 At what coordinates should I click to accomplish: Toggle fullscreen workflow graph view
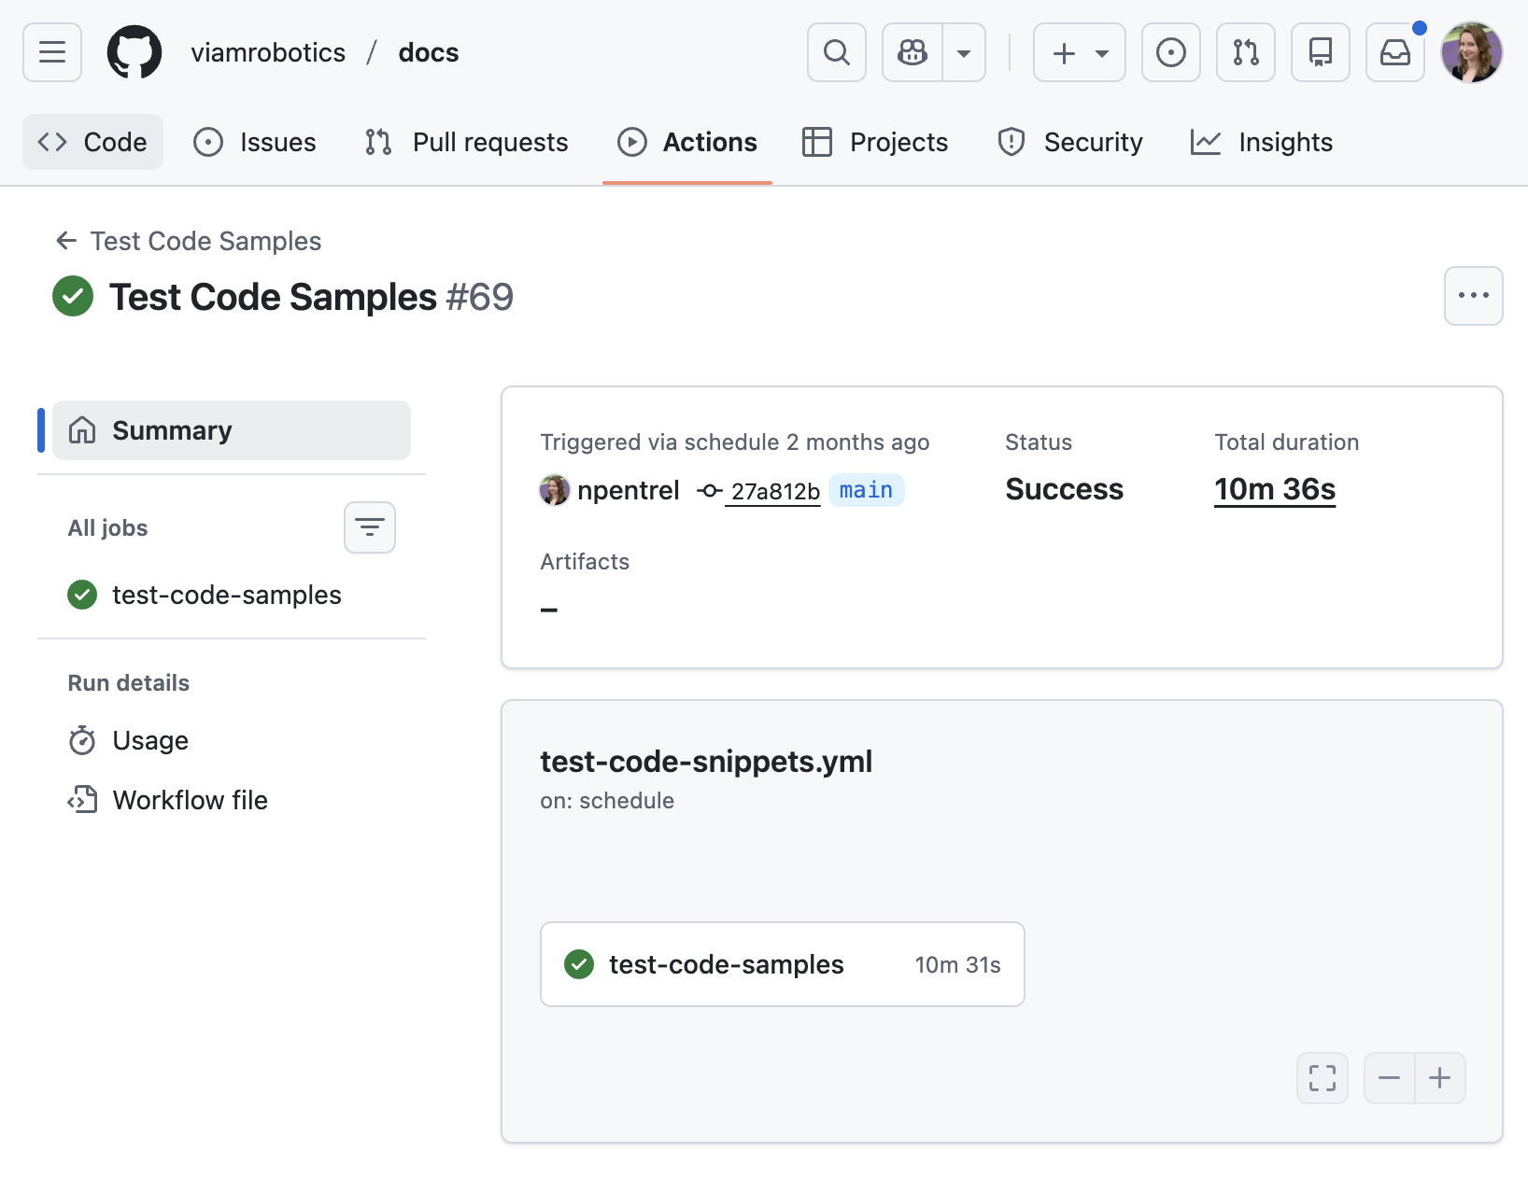[x=1323, y=1078]
